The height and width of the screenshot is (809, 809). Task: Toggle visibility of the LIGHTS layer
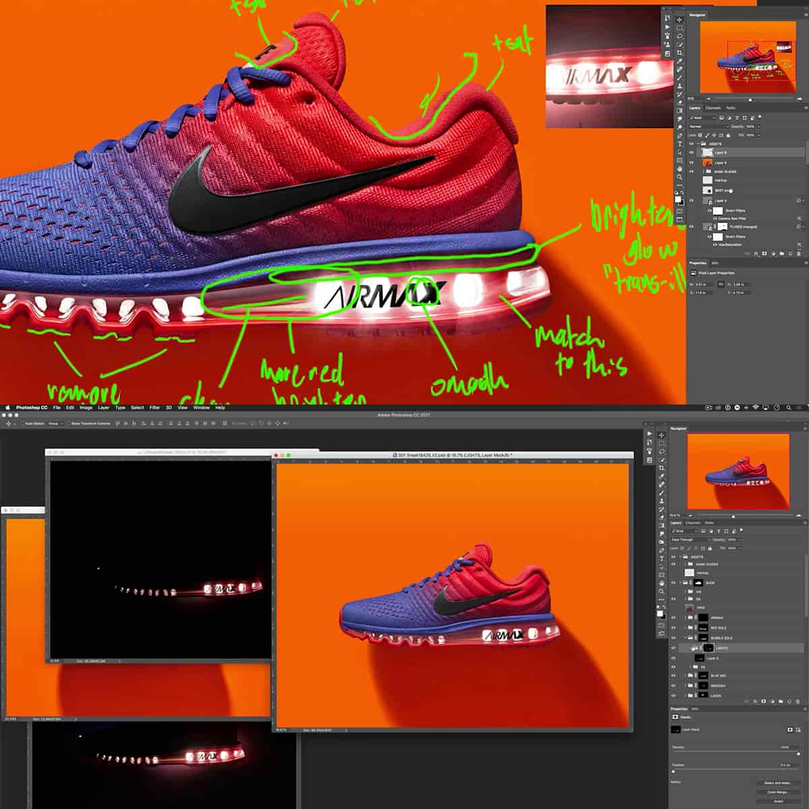[673, 648]
